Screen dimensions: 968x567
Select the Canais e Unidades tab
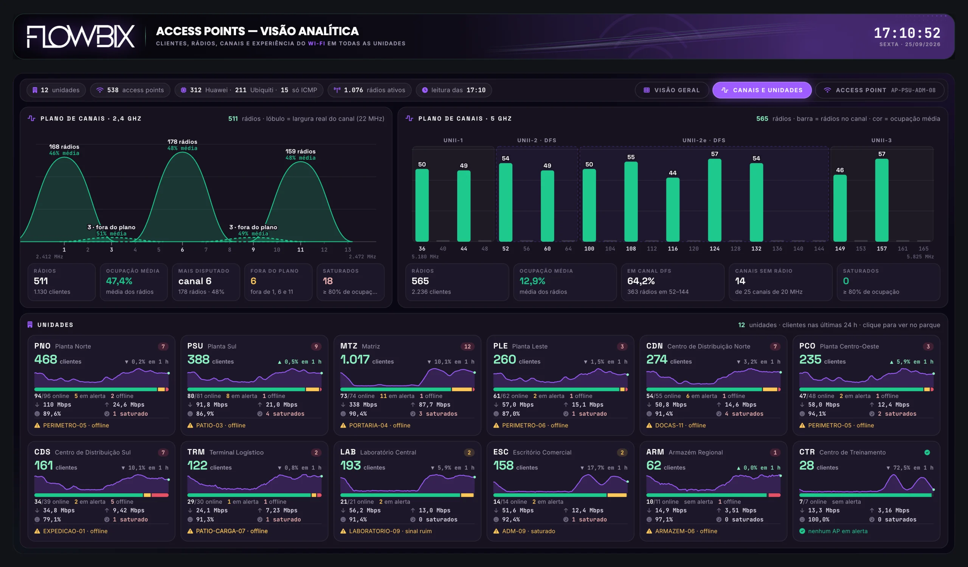(x=762, y=90)
